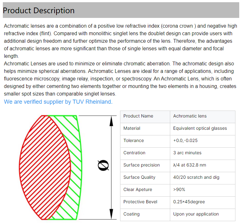Click the Clear Apeture row label
243x224 pixels.
click(138, 189)
